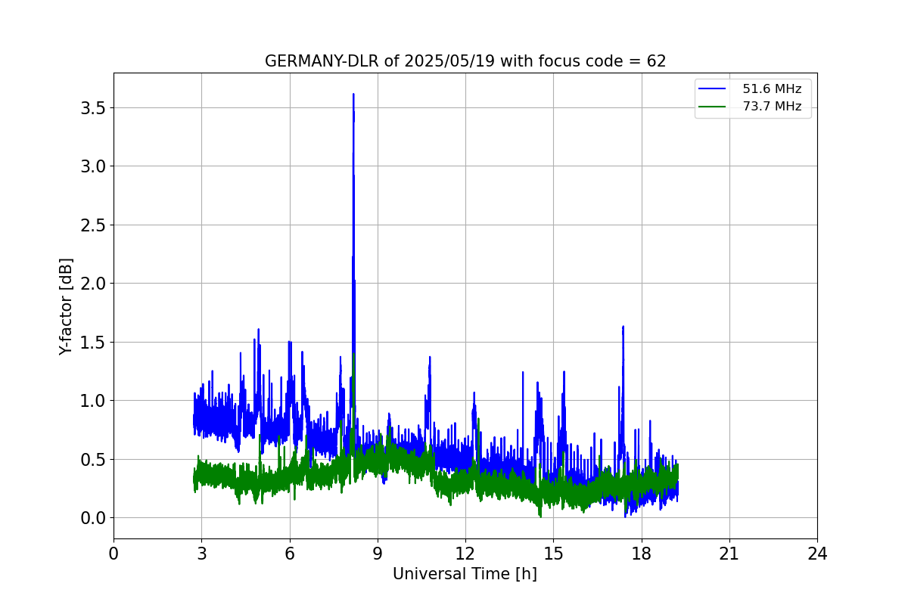The width and height of the screenshot is (908, 605).
Task: Click the y-axis tick label 1.5
Action: (93, 342)
